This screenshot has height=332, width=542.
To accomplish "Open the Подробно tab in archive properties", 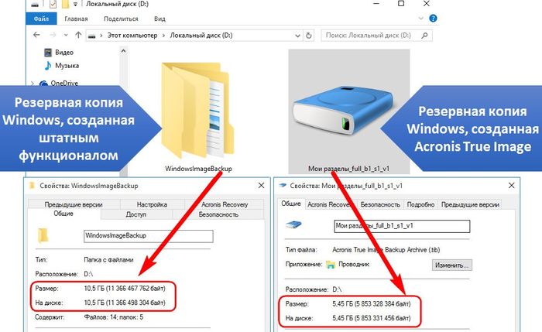I will coord(420,204).
